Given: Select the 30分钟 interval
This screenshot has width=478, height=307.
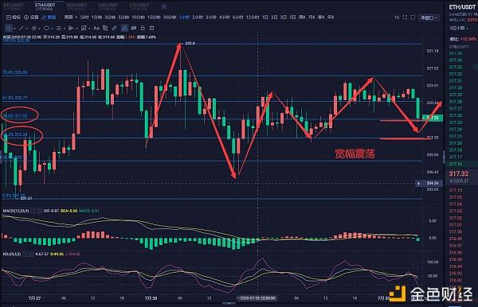Looking at the screenshot, I should pos(170,17).
